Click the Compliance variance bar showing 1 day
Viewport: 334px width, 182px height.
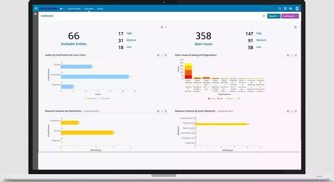[70, 123]
